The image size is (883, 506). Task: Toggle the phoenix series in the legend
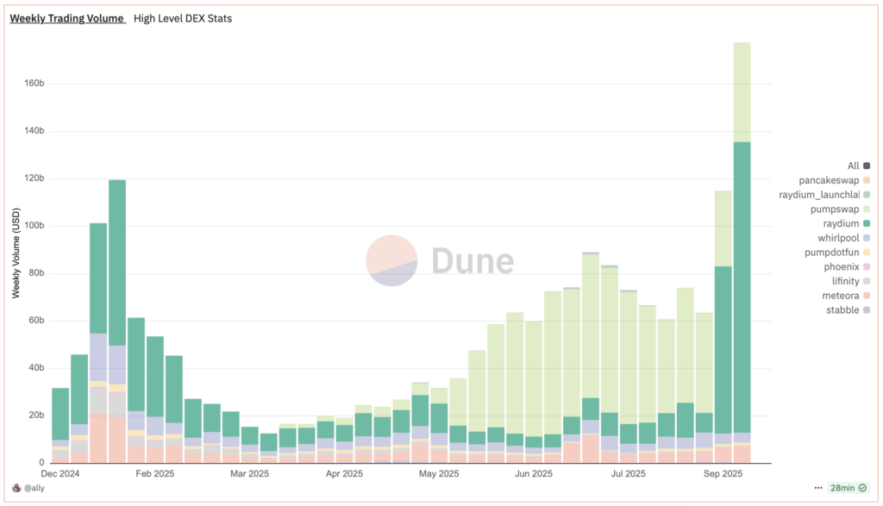[x=842, y=266]
